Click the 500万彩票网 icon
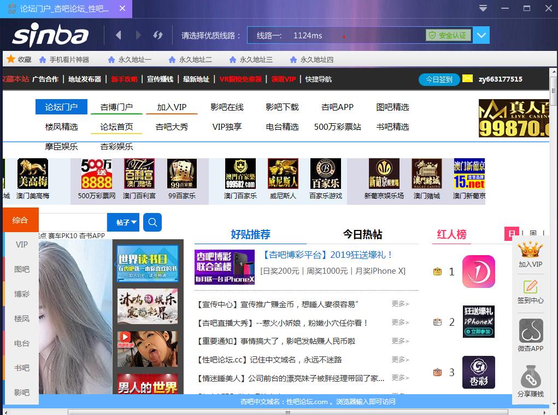The height and width of the screenshot is (415, 558). pos(96,174)
